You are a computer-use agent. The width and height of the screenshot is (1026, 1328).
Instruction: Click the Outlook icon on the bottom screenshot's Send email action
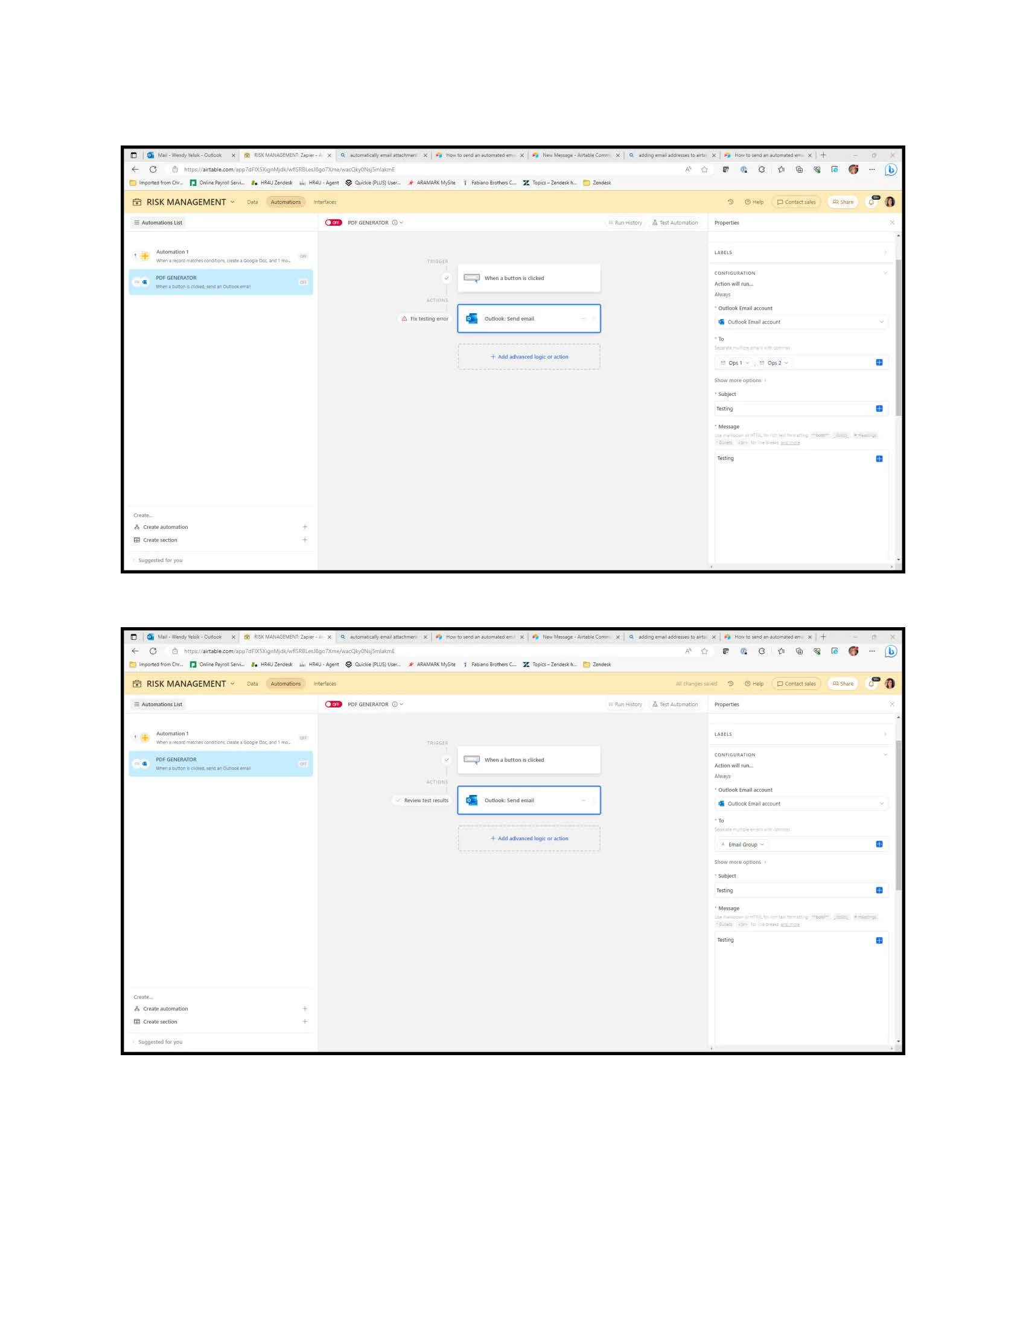(472, 800)
